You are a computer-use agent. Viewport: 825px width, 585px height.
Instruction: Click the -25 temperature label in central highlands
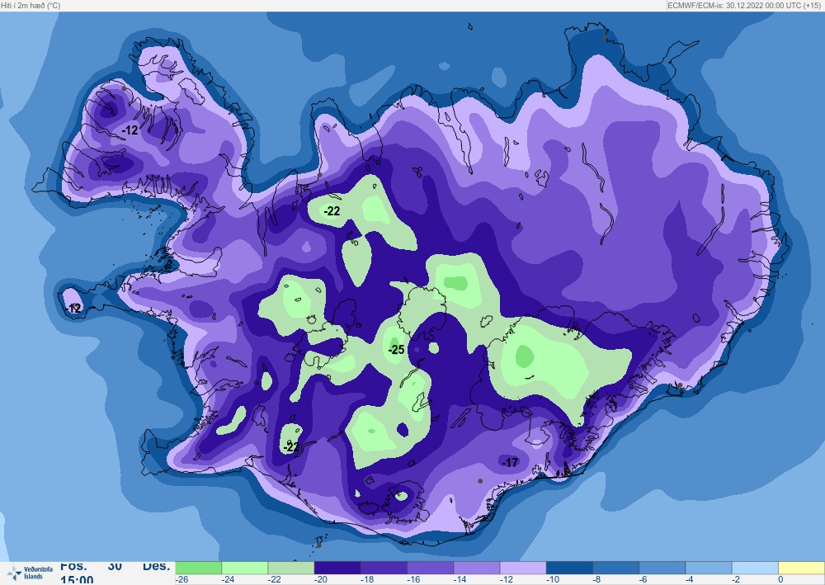[396, 349]
